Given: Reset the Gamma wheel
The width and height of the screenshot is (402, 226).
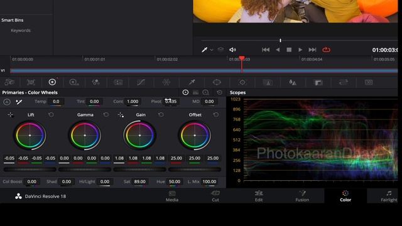Looking at the screenshot, I should coord(106,114).
